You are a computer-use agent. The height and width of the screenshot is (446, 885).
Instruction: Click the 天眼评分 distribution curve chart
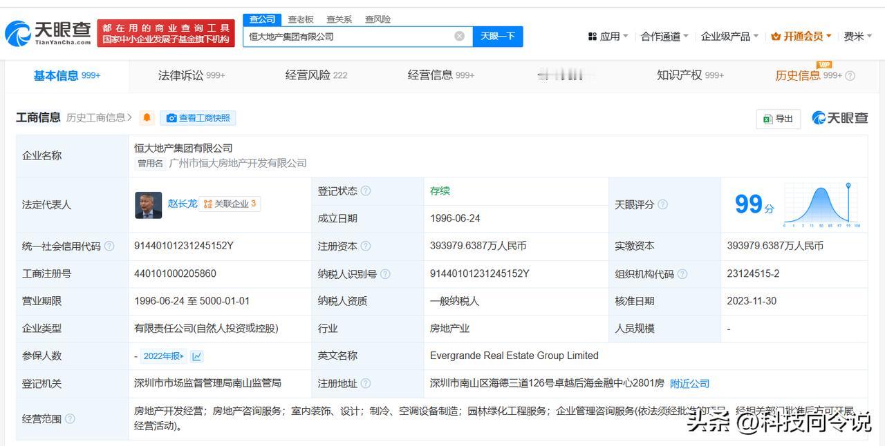click(x=821, y=205)
